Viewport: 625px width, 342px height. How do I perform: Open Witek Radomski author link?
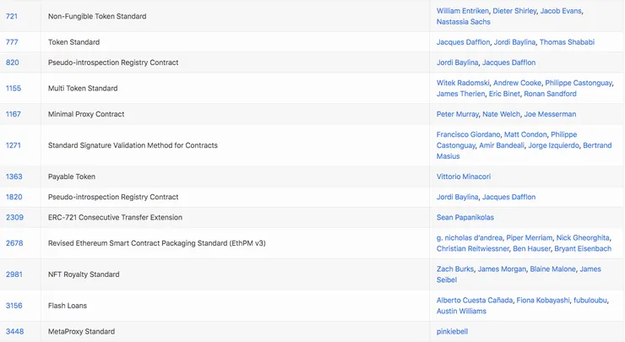[462, 83]
